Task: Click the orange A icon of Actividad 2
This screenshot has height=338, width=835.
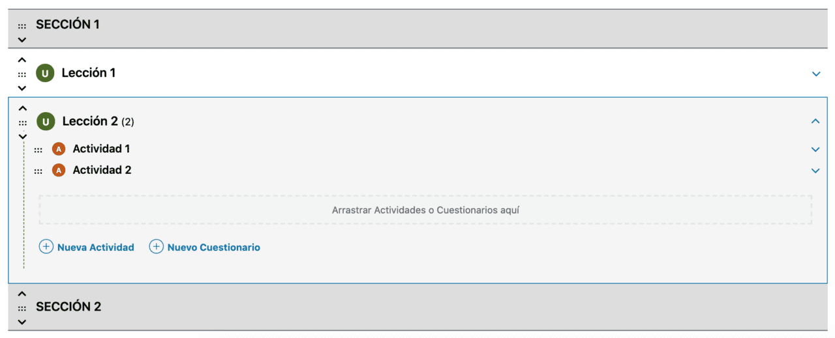Action: point(59,171)
